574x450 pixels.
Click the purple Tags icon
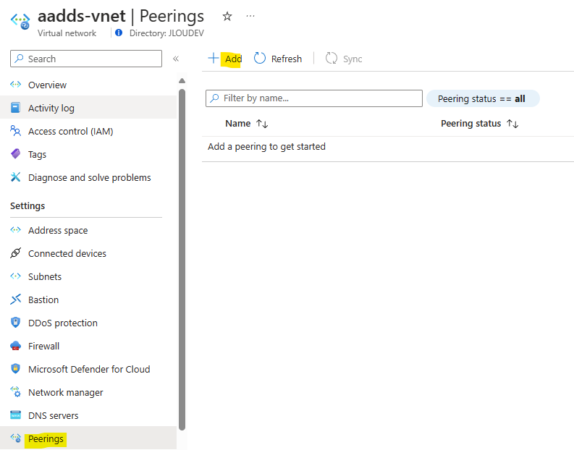[15, 153]
